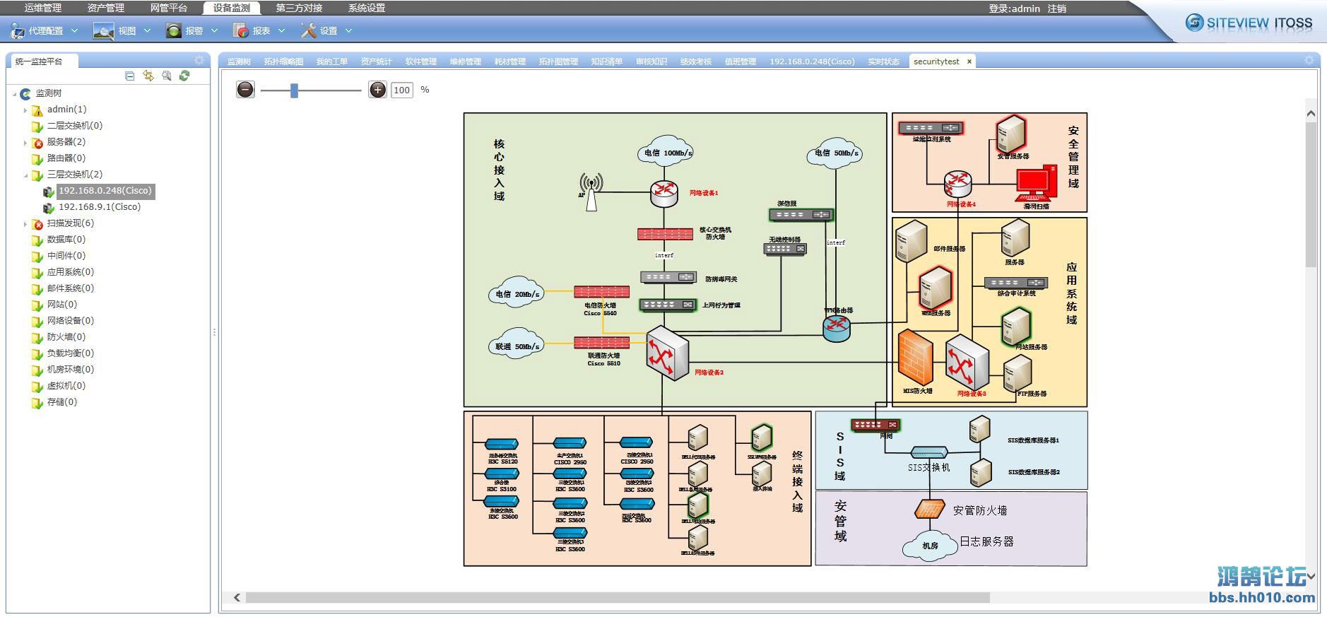Click the 注销 logout link

[1057, 8]
